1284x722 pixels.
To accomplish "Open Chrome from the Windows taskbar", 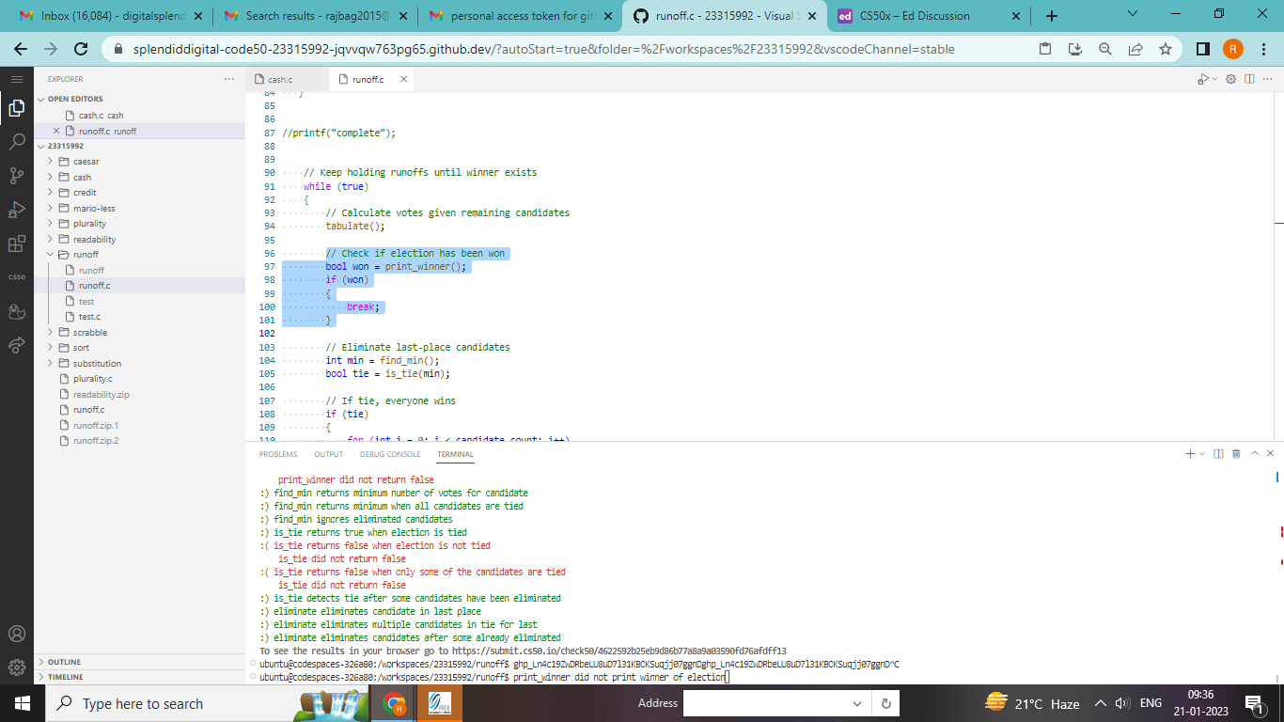I will (394, 703).
